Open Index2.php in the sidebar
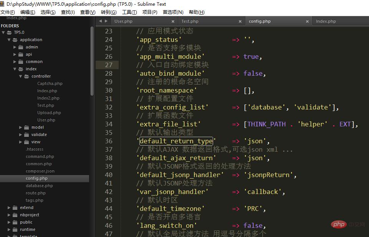 click(x=48, y=98)
